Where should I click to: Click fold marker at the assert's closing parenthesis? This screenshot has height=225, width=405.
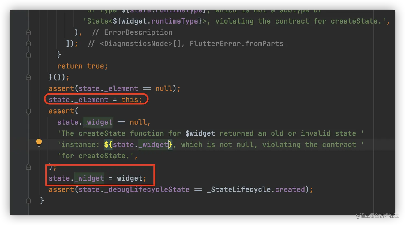(x=28, y=167)
